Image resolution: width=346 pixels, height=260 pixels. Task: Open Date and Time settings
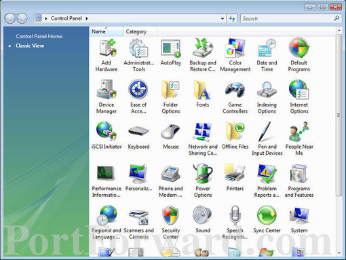267,55
